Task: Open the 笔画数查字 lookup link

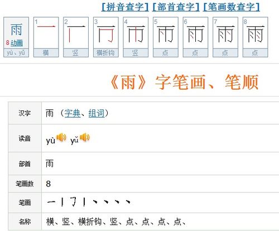Action: tap(232, 7)
